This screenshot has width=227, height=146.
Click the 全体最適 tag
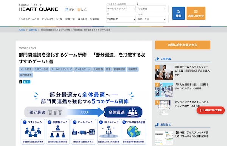coord(98,69)
